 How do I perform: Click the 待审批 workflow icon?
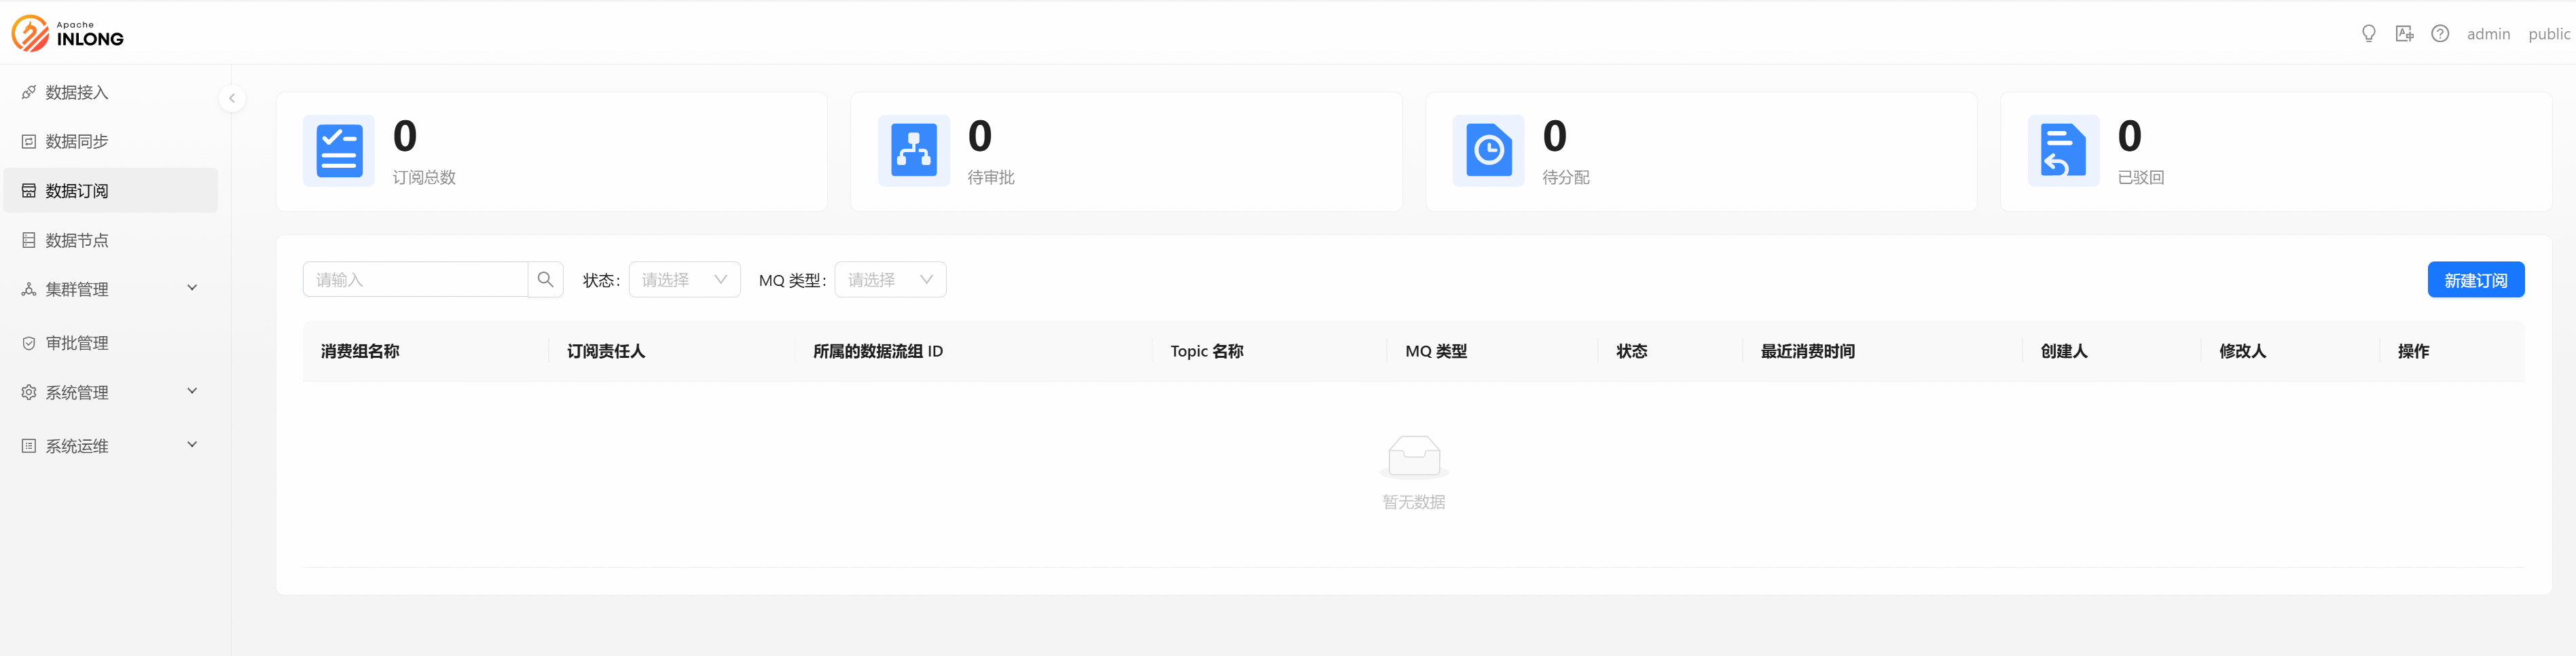click(x=913, y=151)
